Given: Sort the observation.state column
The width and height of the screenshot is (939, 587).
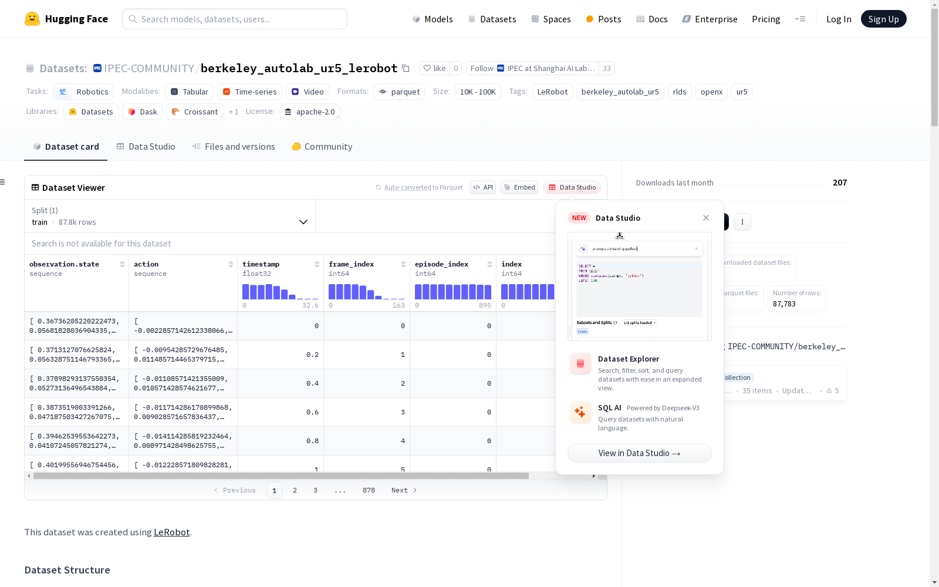Looking at the screenshot, I should [x=122, y=264].
